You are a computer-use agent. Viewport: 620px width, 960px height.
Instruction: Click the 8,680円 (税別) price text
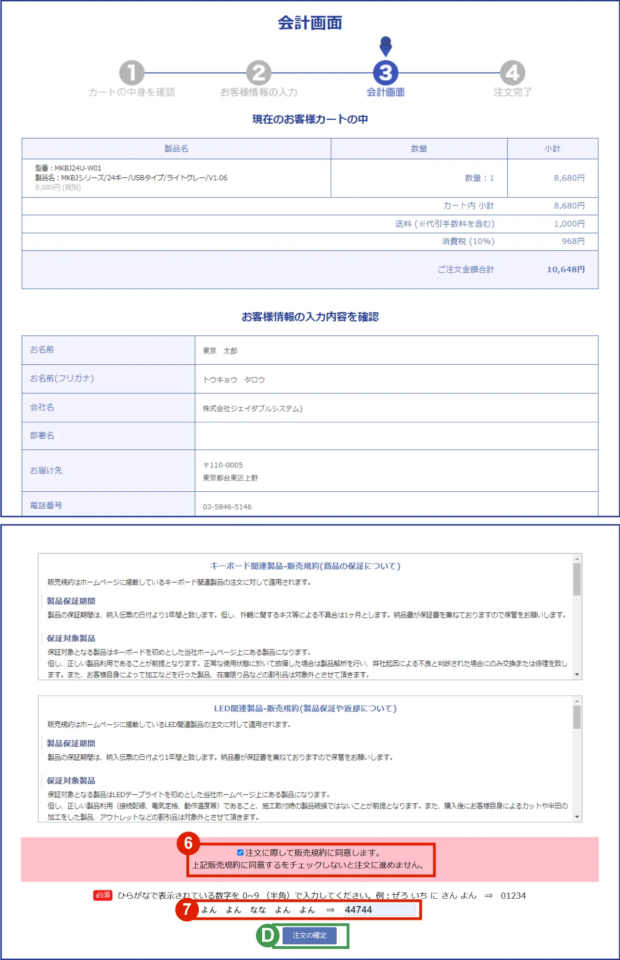pyautogui.click(x=58, y=187)
